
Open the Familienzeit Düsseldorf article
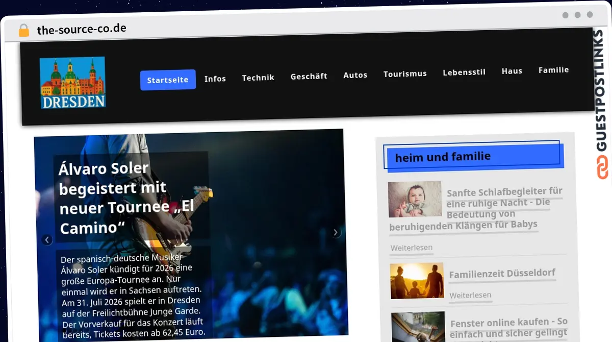pyautogui.click(x=502, y=274)
